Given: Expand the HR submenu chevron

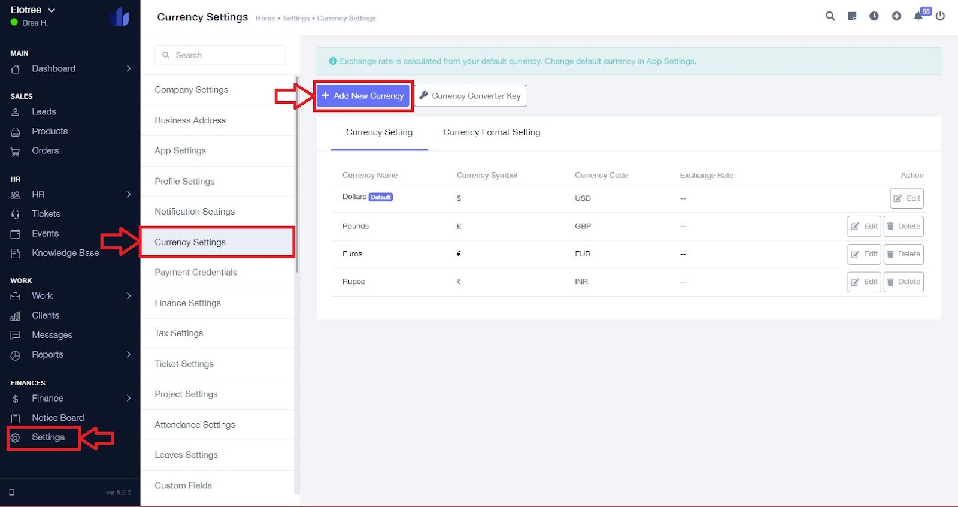Looking at the screenshot, I should [x=129, y=194].
